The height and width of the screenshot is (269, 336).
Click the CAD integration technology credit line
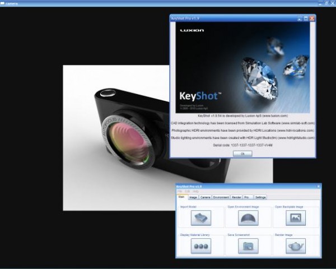coord(242,123)
